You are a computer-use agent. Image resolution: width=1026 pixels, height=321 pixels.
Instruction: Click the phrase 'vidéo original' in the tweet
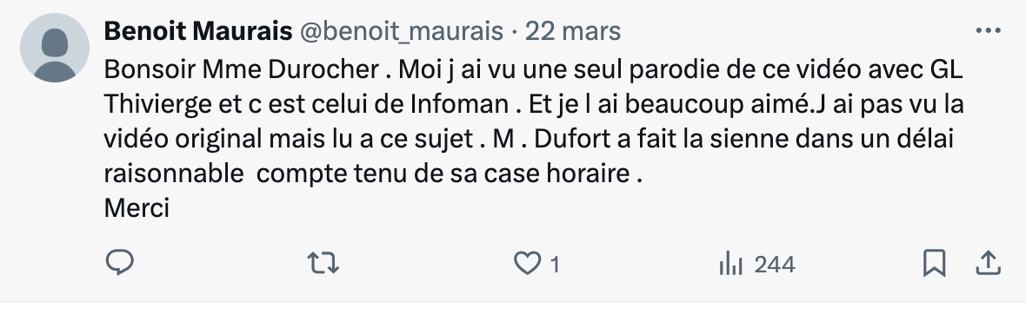click(181, 140)
